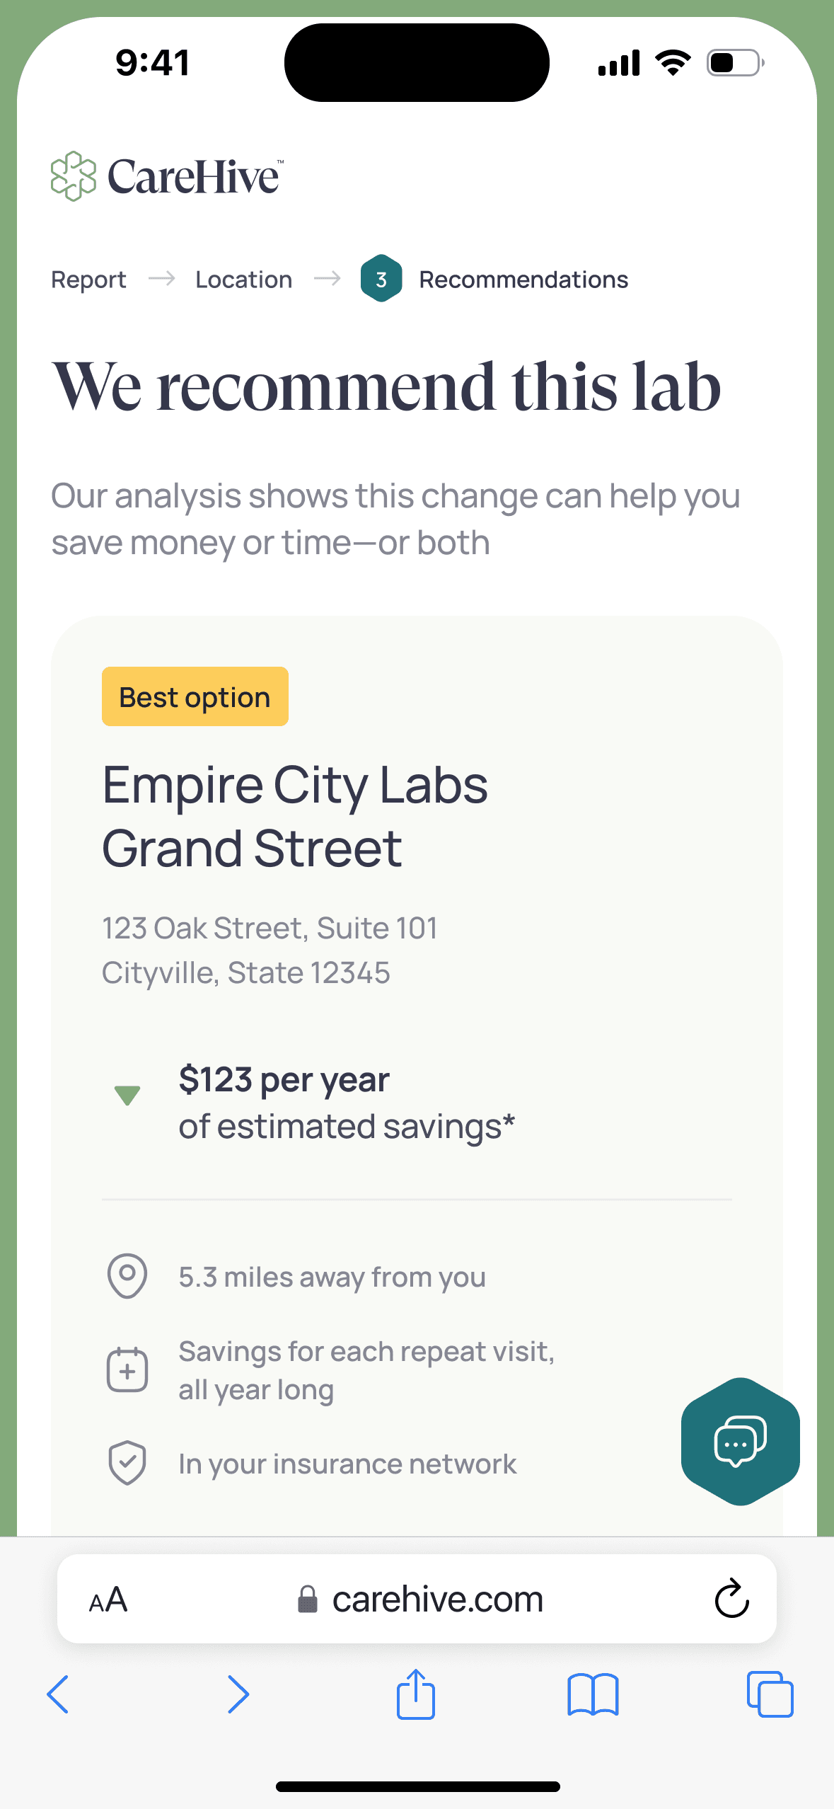
Task: Click the Best option badge
Action: [195, 697]
